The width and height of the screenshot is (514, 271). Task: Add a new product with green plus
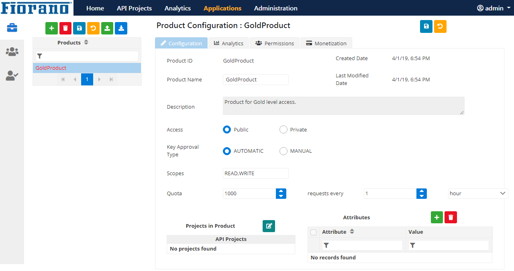pyautogui.click(x=51, y=28)
